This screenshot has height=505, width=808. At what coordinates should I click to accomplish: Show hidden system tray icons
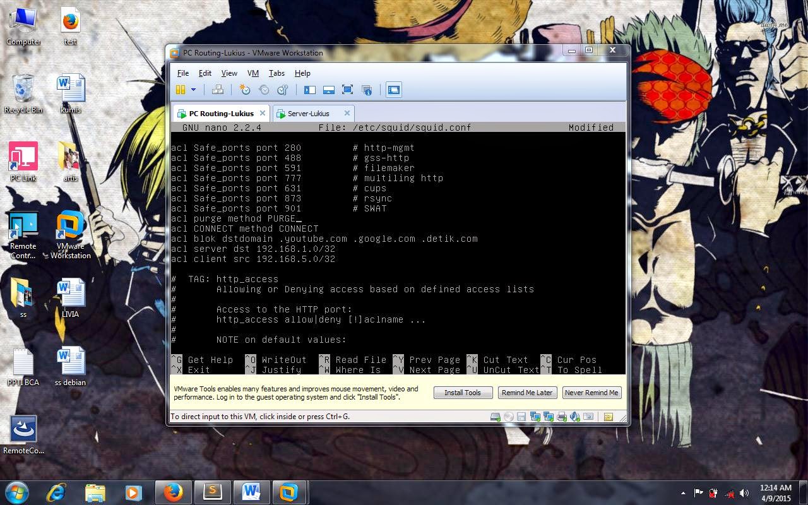coord(683,493)
